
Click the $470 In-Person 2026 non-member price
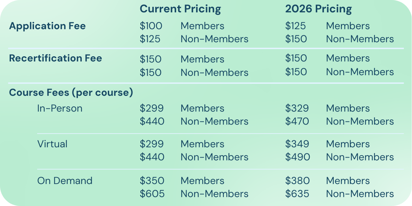(x=297, y=122)
